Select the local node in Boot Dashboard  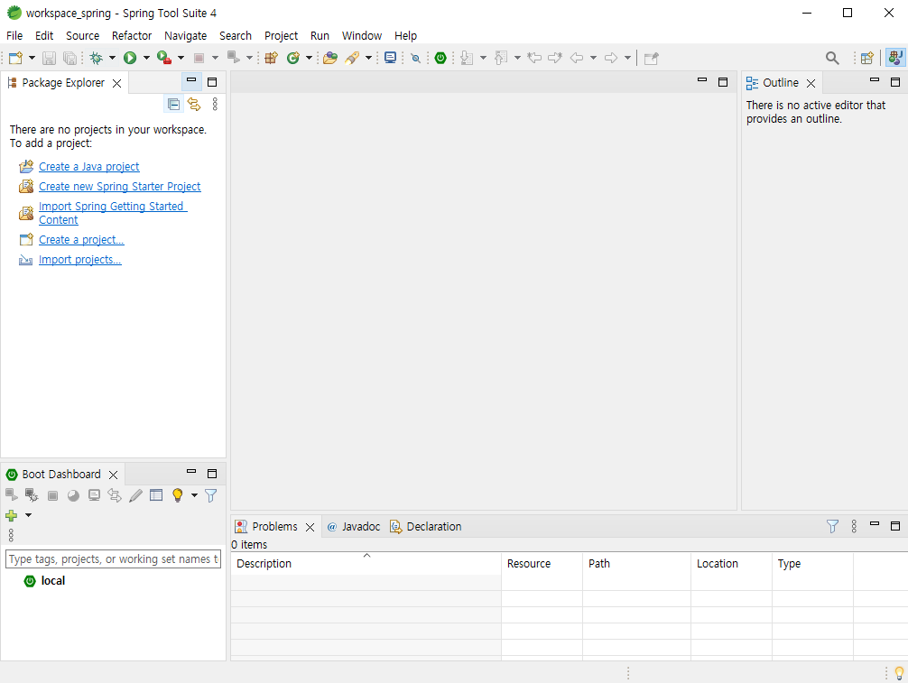tap(52, 580)
